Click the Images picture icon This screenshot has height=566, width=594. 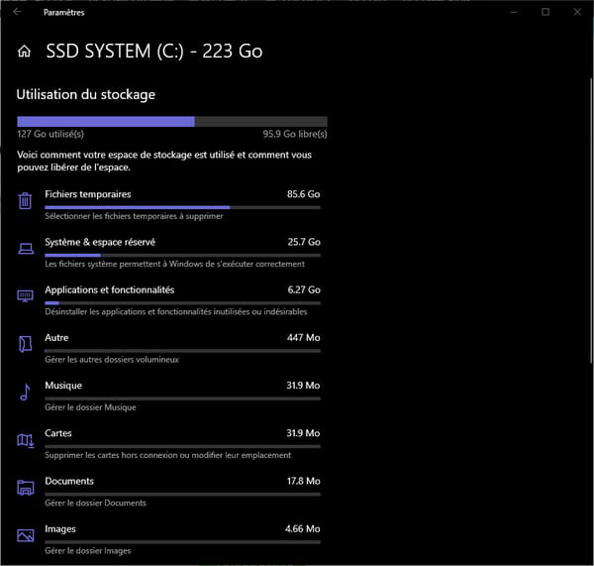tap(26, 535)
